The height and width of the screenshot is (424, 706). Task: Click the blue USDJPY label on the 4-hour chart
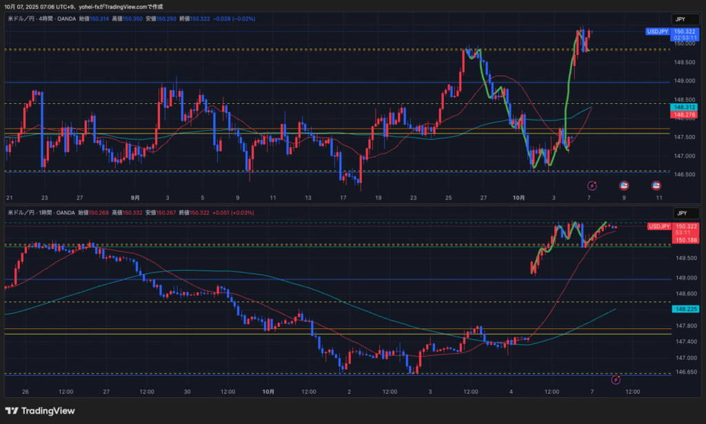pyautogui.click(x=657, y=32)
